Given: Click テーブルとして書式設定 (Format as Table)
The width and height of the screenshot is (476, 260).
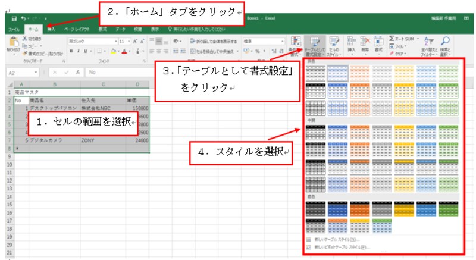Looking at the screenshot, I should 315,46.
